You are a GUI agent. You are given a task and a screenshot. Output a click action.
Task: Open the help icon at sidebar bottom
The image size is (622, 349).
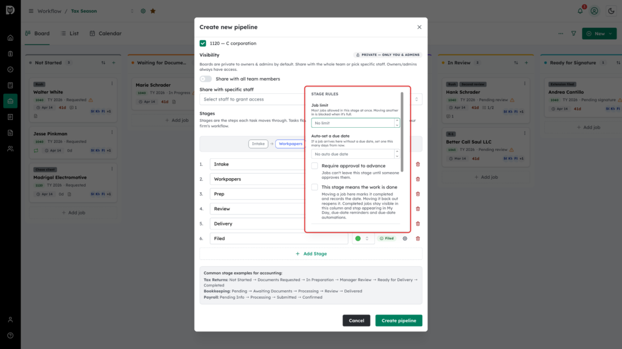[10, 335]
